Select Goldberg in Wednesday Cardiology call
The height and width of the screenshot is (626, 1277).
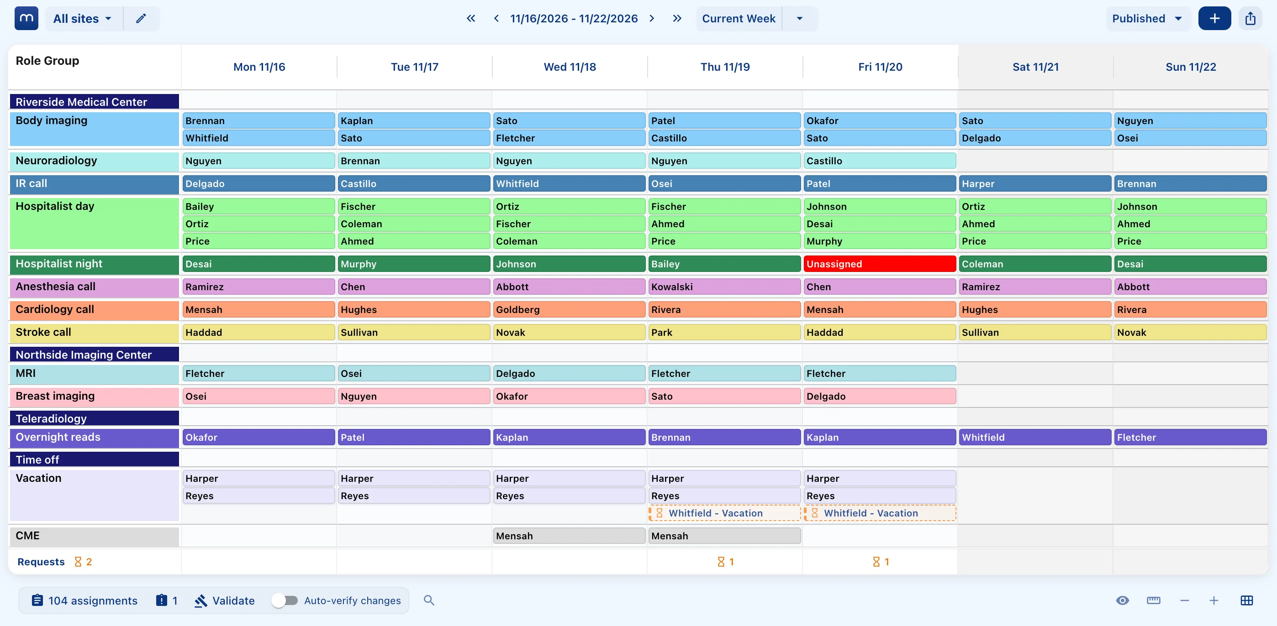pos(569,309)
